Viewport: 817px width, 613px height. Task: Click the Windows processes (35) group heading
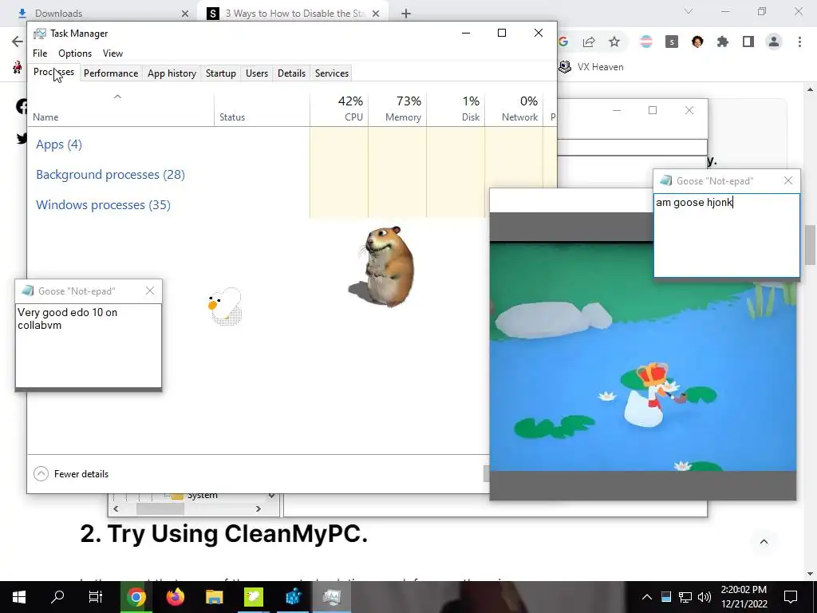coord(103,205)
